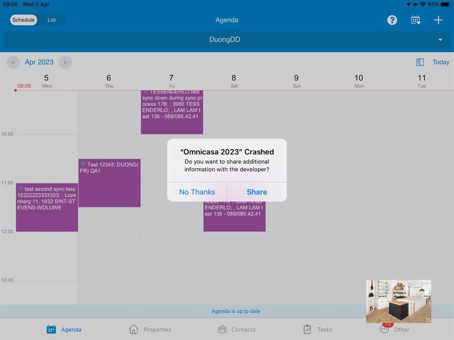Open Contacts people icon tab
454x340 pixels.
(x=236, y=329)
